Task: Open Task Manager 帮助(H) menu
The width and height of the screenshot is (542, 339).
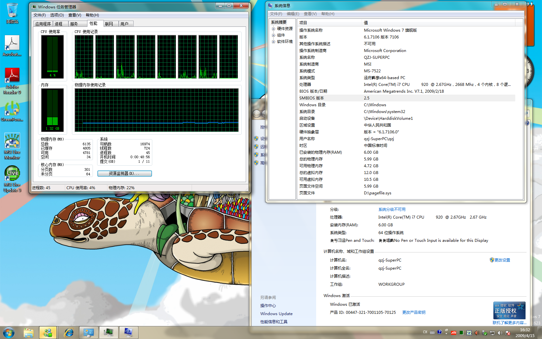Action: tap(92, 15)
